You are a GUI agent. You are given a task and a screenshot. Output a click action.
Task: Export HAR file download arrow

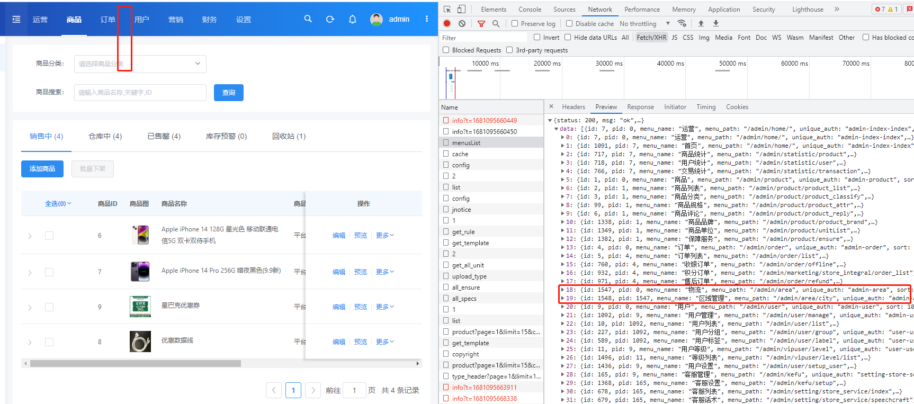[x=716, y=23]
